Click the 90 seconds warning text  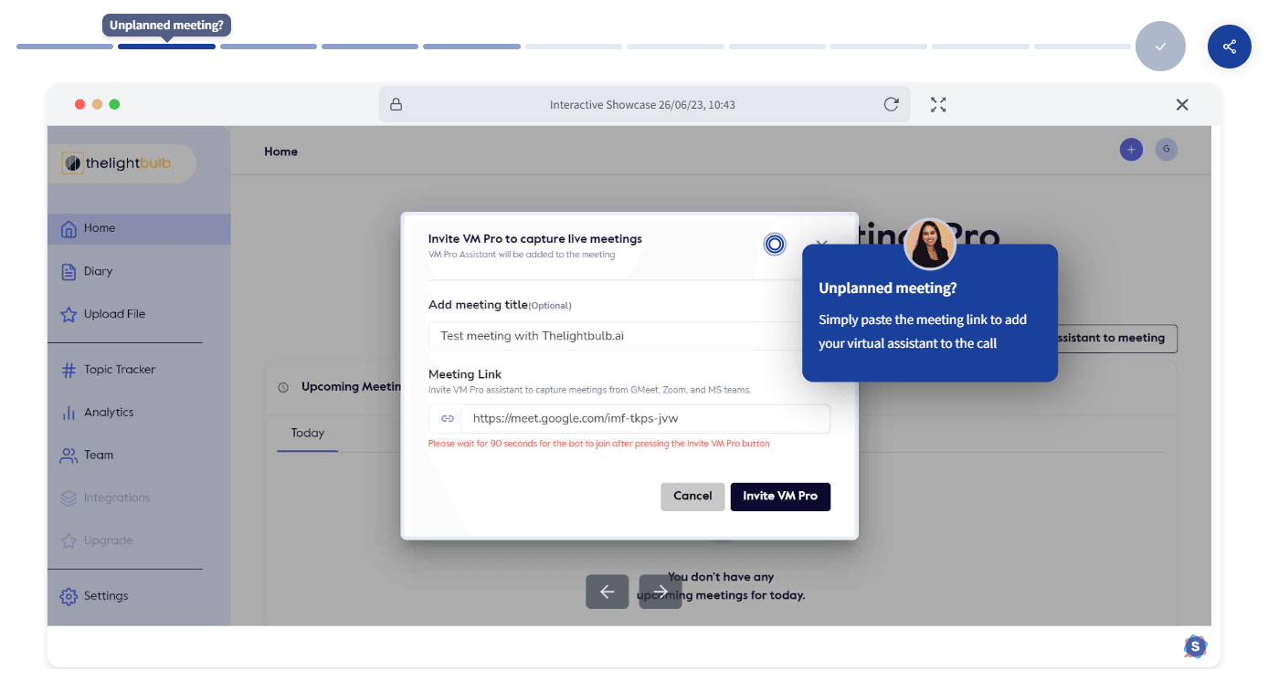click(599, 444)
